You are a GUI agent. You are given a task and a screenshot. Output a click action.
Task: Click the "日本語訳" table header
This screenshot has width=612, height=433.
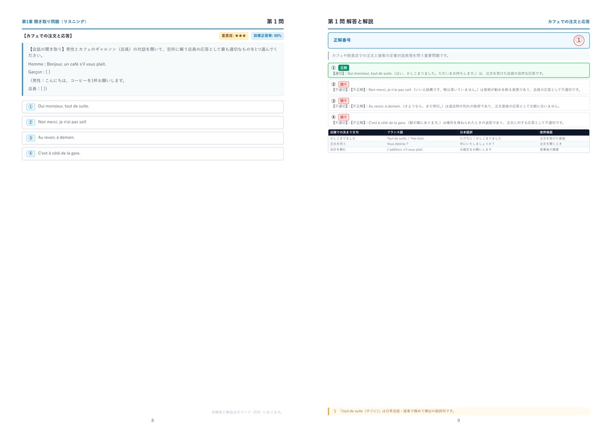click(x=466, y=132)
